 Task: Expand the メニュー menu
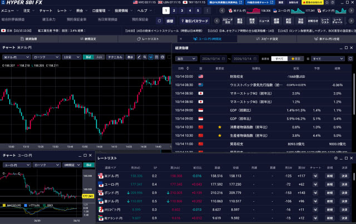coord(10,11)
